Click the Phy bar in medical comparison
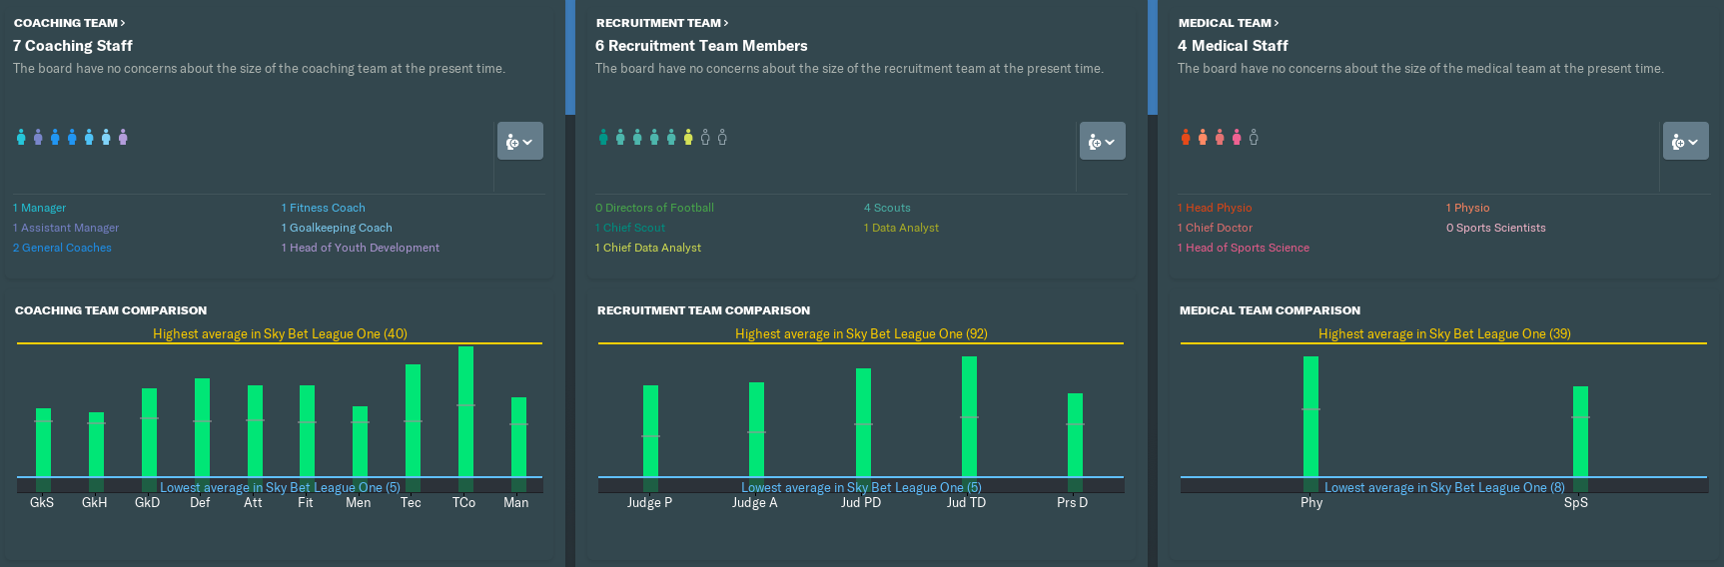 click(x=1310, y=416)
